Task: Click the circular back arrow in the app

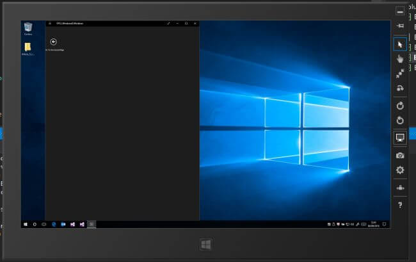Action: point(53,42)
